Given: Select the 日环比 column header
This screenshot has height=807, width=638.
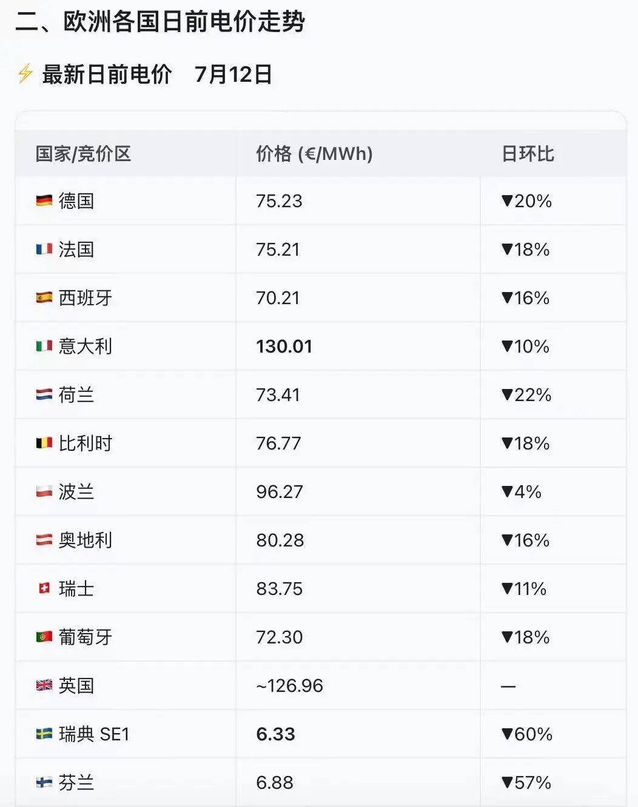Looking at the screenshot, I should 528,154.
